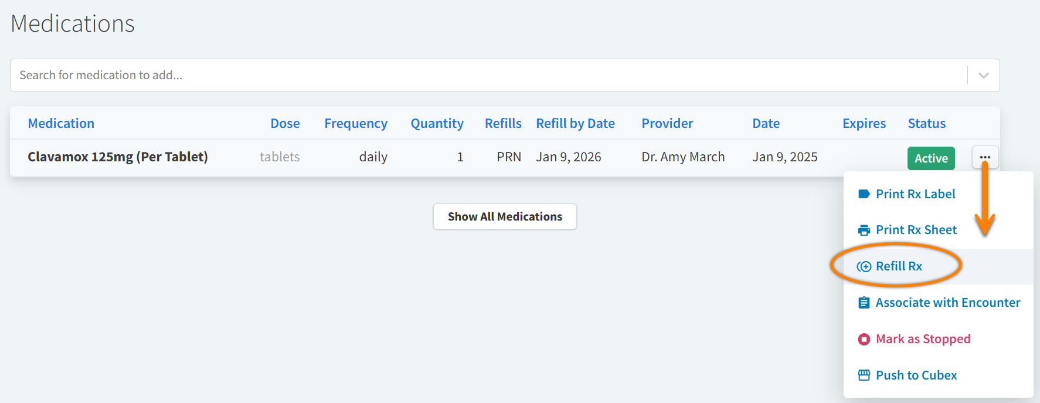
Task: Click the Clavamox 125mg medication name
Action: (117, 157)
